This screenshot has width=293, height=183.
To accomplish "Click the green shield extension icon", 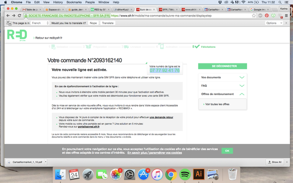I will click(273, 16).
